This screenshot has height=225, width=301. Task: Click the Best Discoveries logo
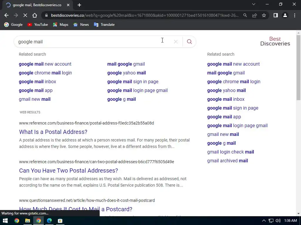[275, 41]
